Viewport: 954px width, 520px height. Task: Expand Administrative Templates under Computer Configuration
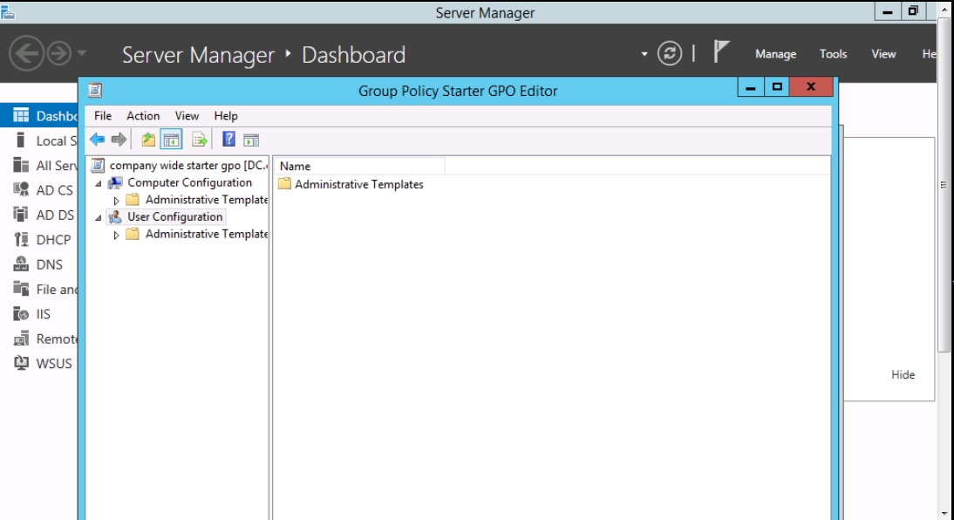coord(116,201)
